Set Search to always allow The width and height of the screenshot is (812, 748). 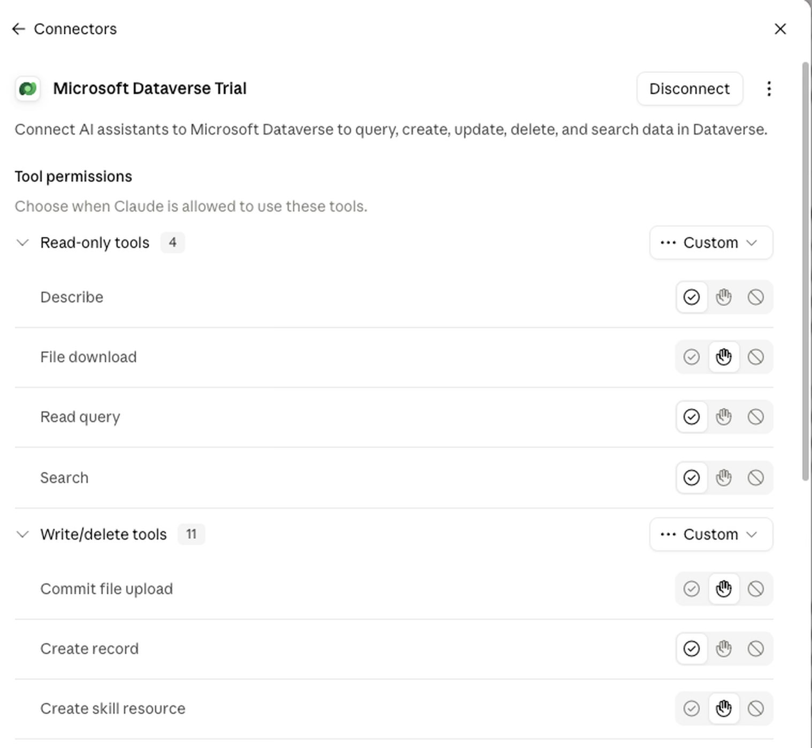coord(692,478)
